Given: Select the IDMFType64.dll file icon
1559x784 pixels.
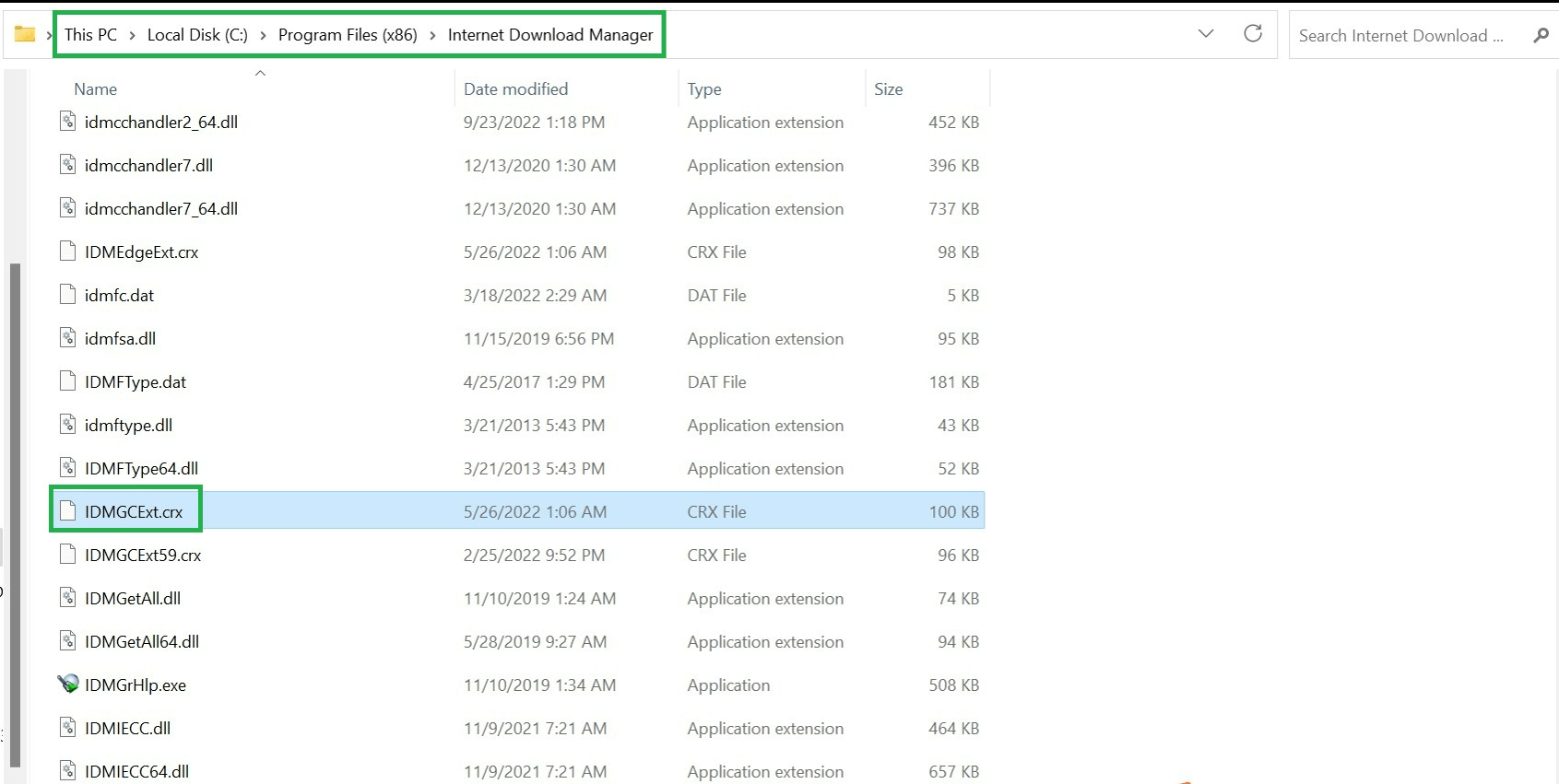Looking at the screenshot, I should point(67,468).
